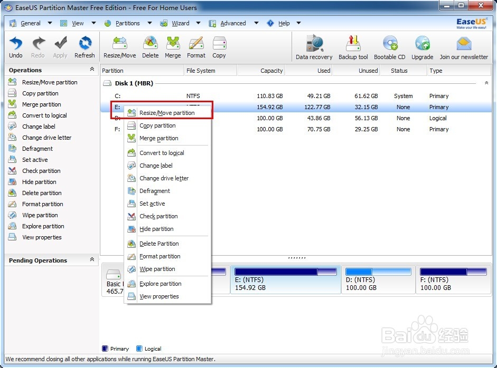Choose Explore partition in Operations sidebar
This screenshot has height=368, width=497.
(x=43, y=226)
